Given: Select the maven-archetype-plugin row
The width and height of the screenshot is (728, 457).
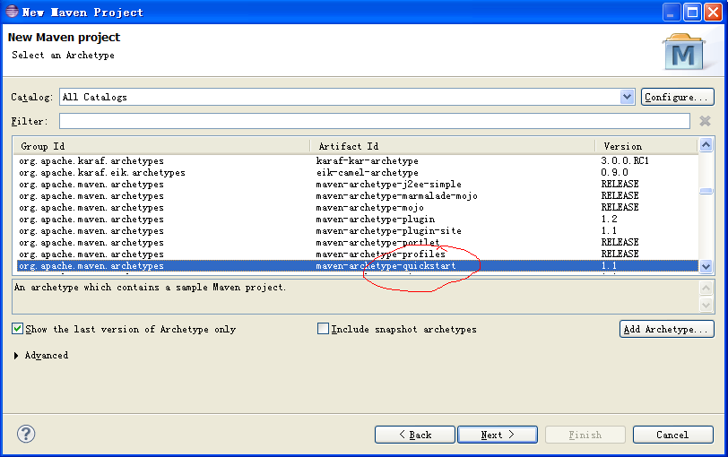Looking at the screenshot, I should (x=358, y=219).
